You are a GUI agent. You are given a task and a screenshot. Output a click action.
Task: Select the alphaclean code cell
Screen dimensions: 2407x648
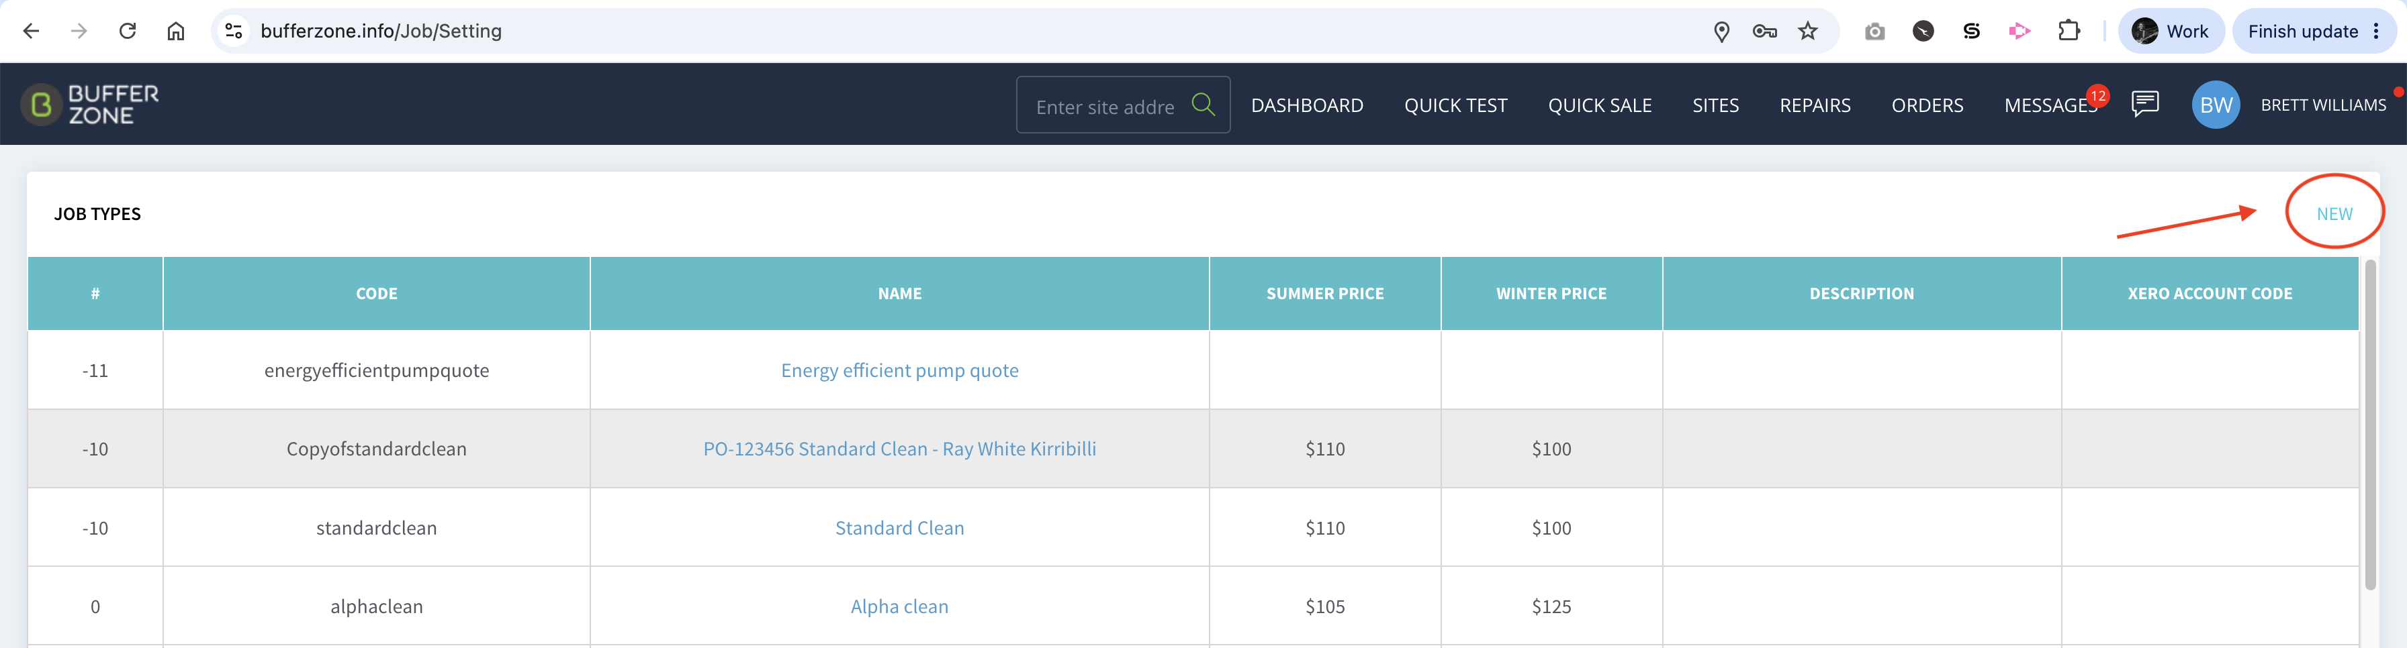377,607
